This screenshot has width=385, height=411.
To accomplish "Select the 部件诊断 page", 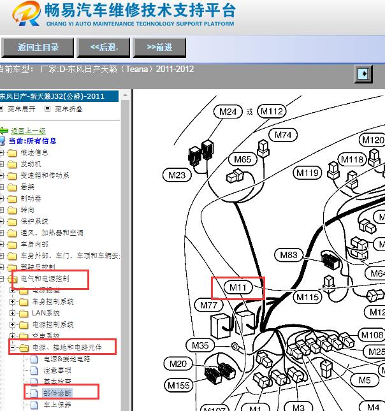I will tap(57, 393).
